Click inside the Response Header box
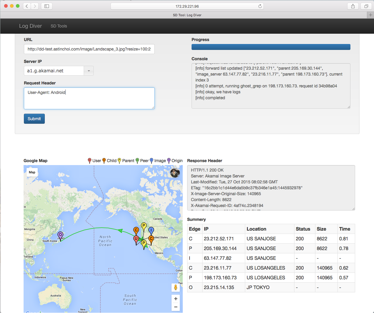Image resolution: width=374 pixels, height=313 pixels. [x=271, y=188]
